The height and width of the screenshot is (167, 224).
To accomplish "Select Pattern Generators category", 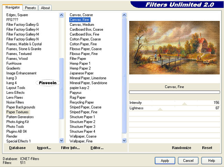I will pos(20,117).
